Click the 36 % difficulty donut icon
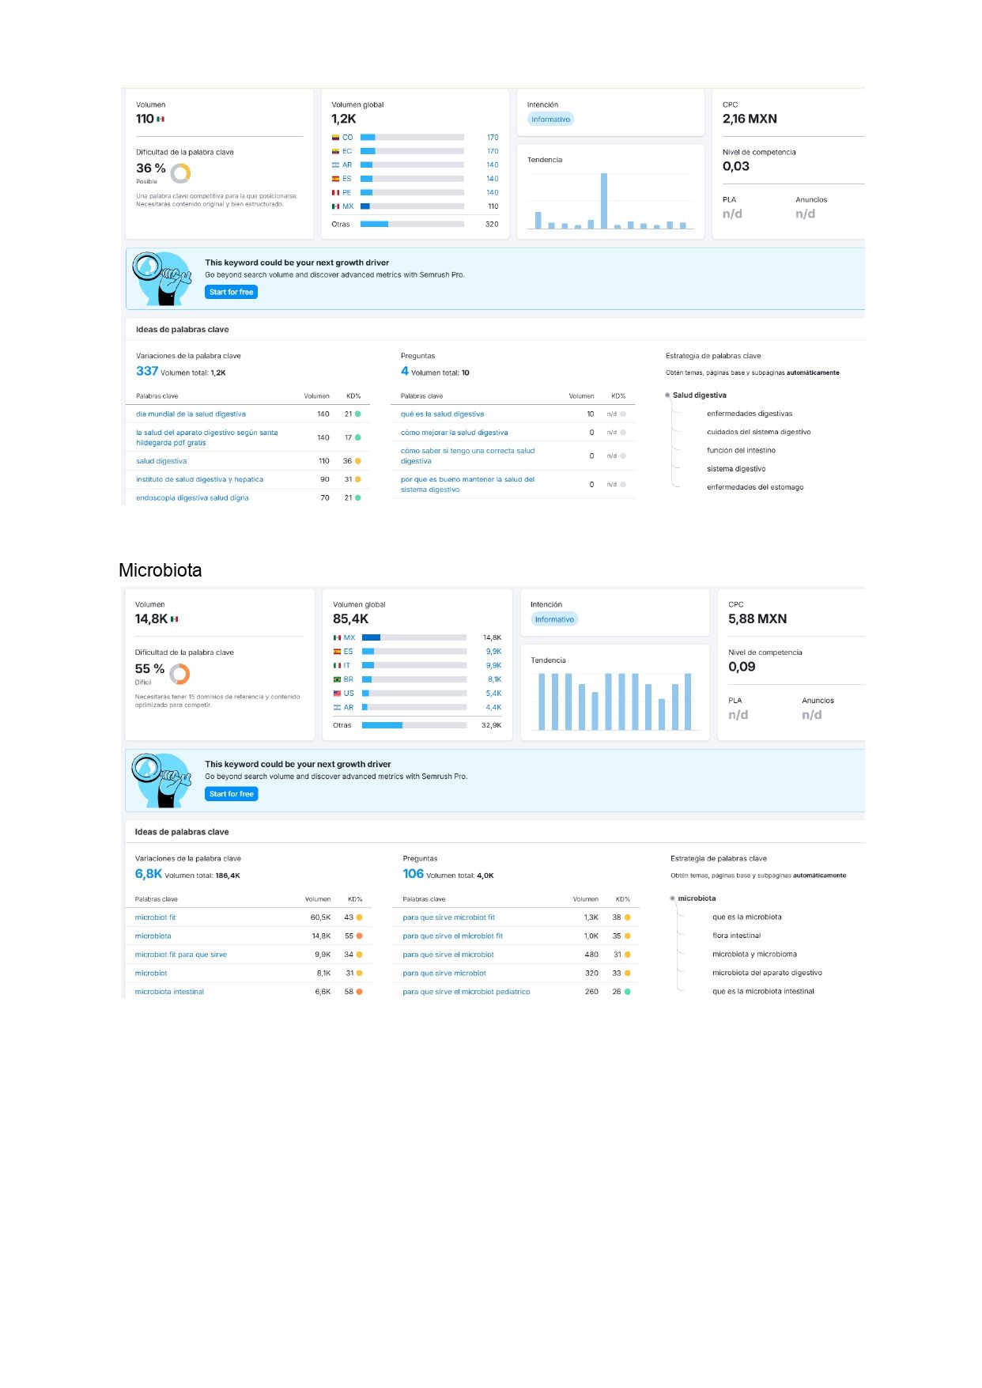Image resolution: width=982 pixels, height=1388 pixels. tap(180, 172)
